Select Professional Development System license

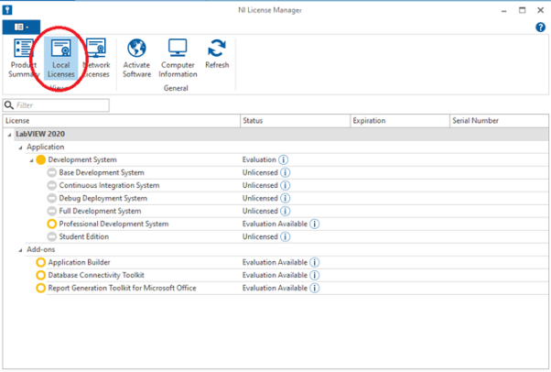click(113, 224)
